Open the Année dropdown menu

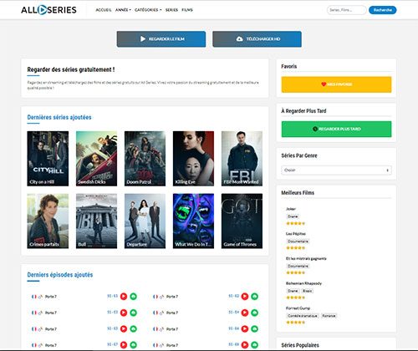(x=123, y=10)
